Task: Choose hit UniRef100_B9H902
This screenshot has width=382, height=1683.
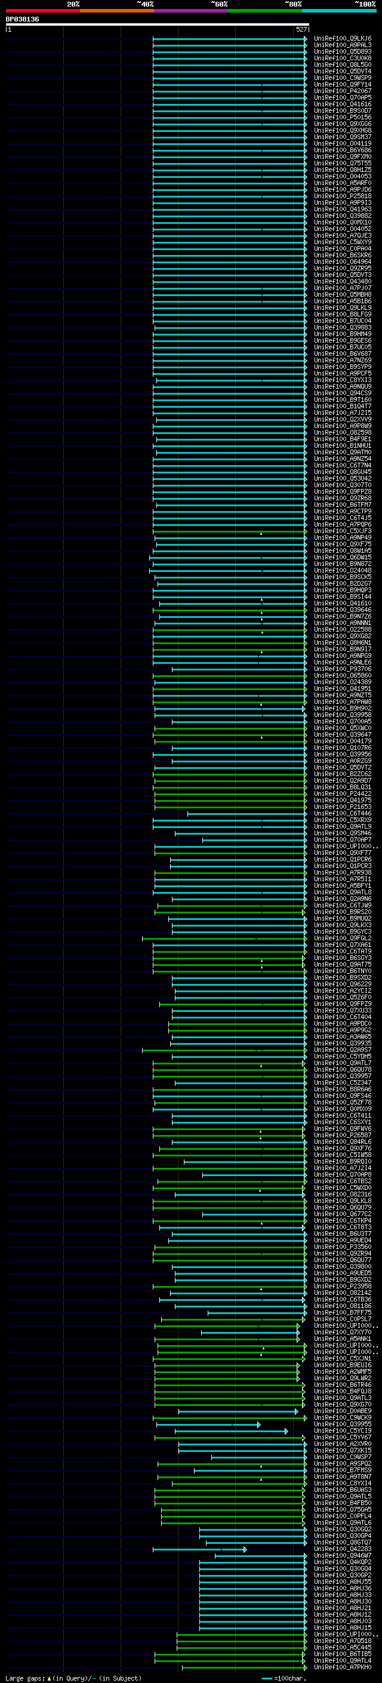Action: (343, 708)
